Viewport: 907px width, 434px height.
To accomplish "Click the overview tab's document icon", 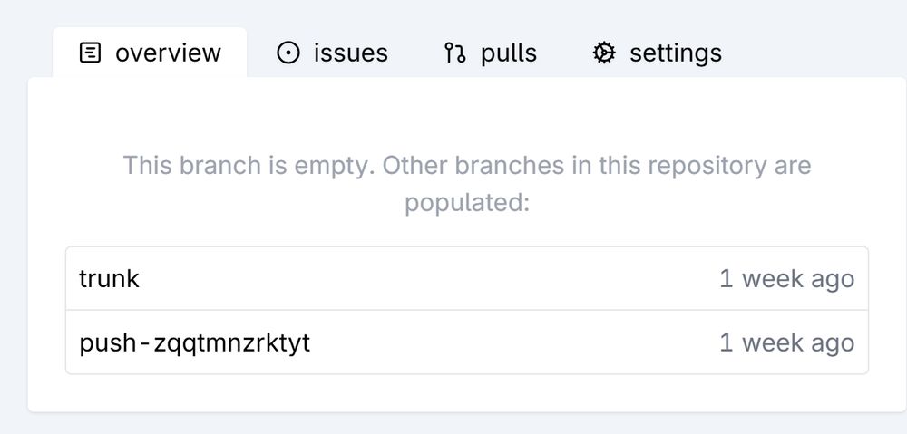I will (x=90, y=53).
